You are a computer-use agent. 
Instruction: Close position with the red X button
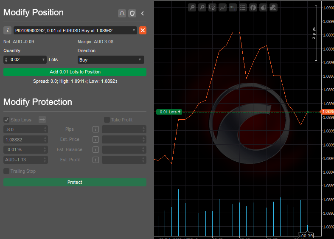coord(143,31)
